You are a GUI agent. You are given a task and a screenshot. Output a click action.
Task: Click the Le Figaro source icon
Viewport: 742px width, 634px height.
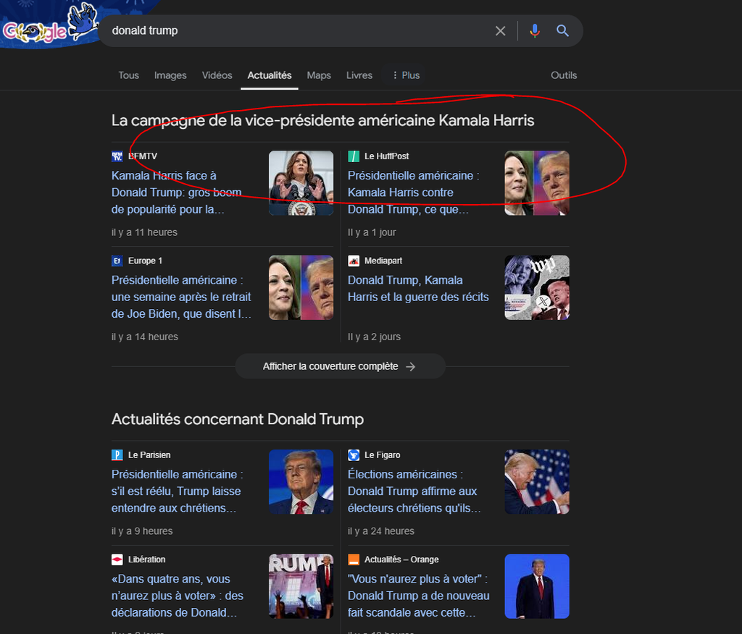point(354,455)
